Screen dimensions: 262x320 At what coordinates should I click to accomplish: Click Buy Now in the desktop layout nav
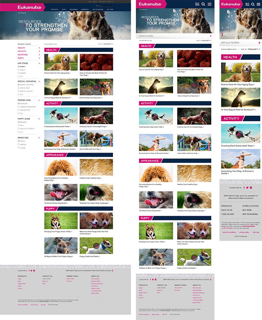[110, 9]
